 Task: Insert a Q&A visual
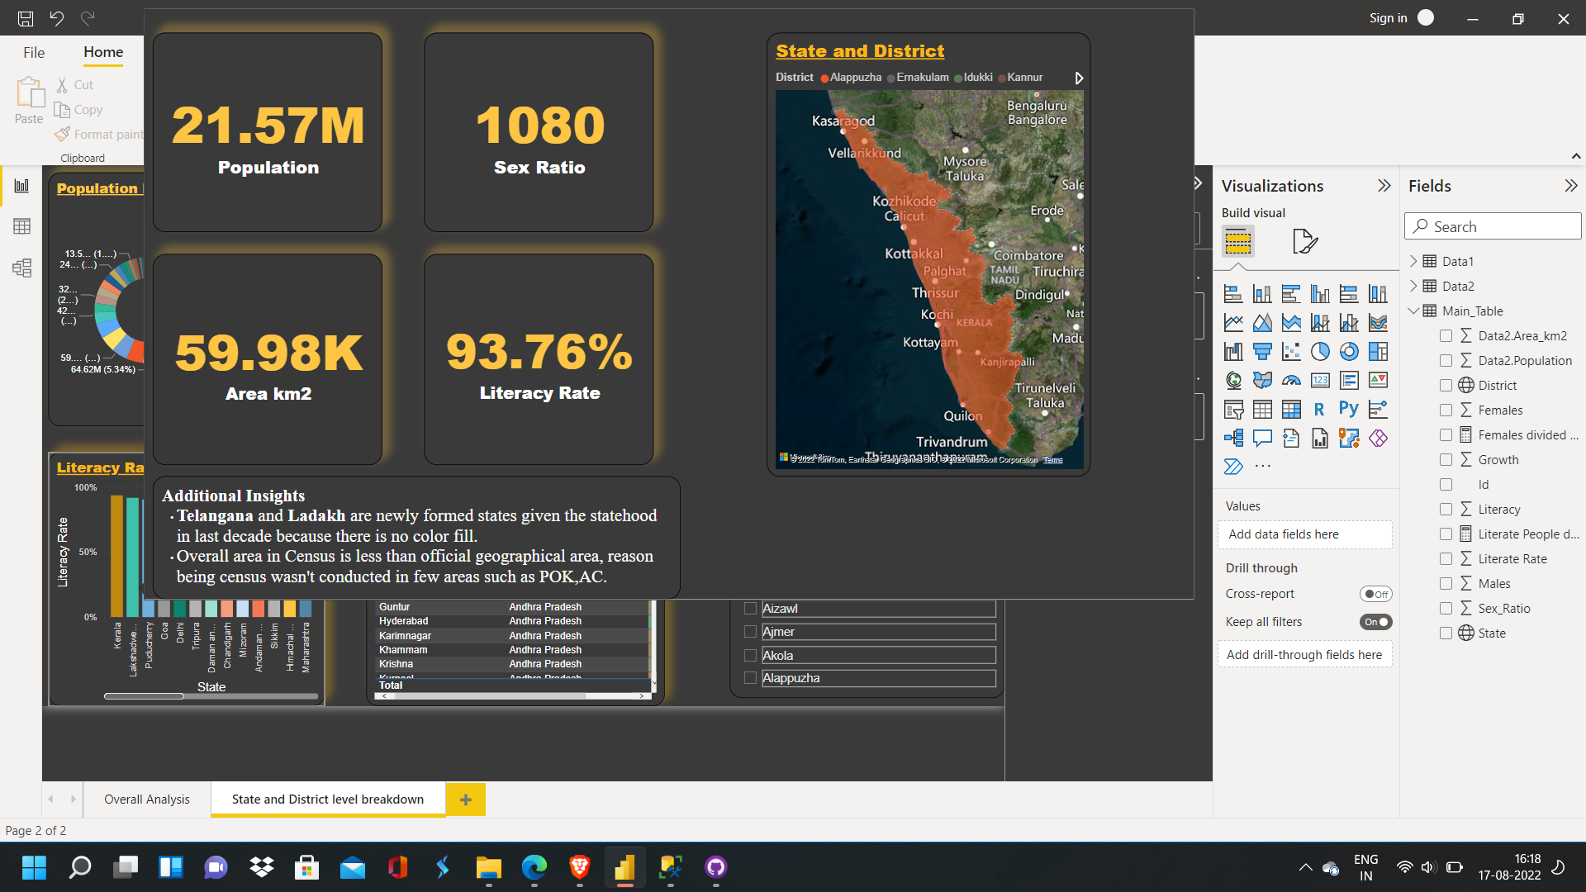coord(1262,439)
